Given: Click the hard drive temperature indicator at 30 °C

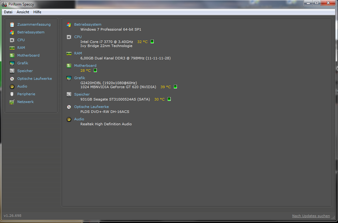Looking at the screenshot, I should (x=169, y=99).
